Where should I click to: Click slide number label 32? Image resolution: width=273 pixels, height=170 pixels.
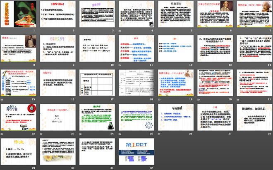151,168
